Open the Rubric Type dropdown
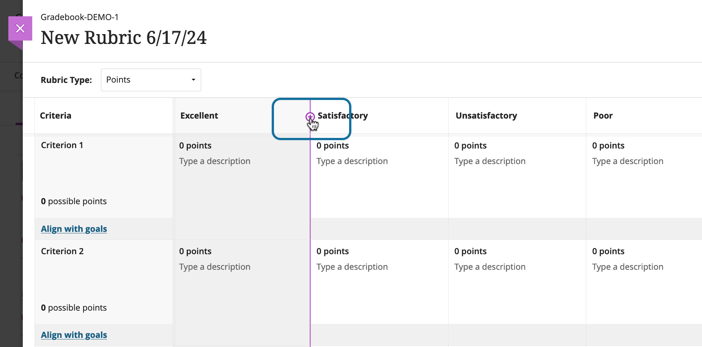 pyautogui.click(x=151, y=80)
